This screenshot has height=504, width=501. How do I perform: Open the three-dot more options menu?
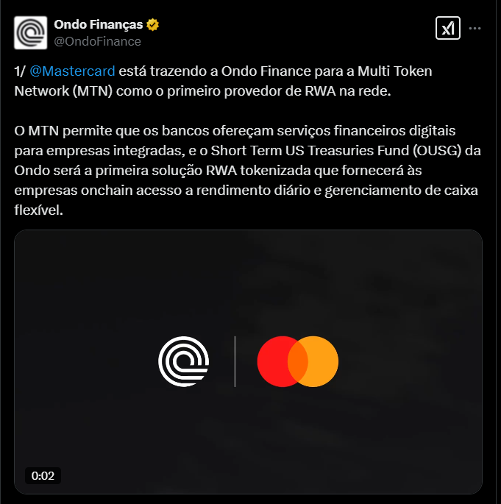475,28
